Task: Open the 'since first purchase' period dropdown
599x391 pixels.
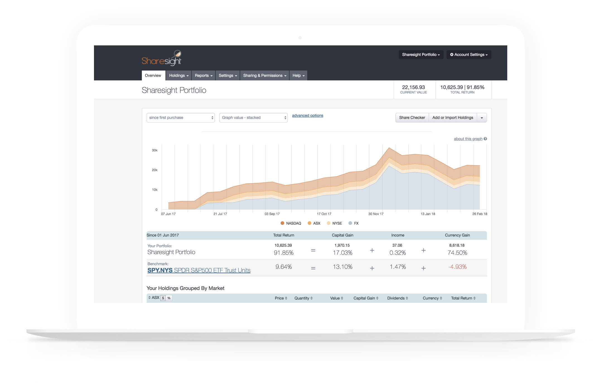Action: click(x=180, y=118)
